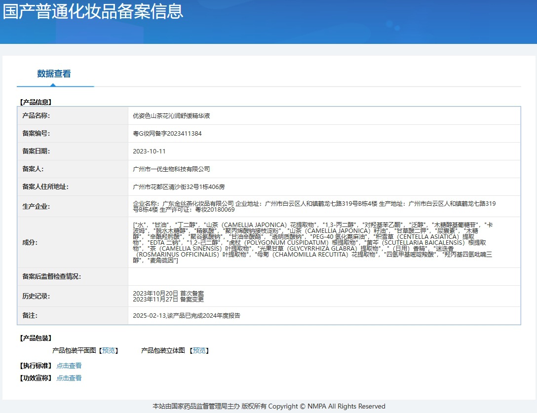537x413 pixels.
Task: Click the filing date 2023-10-11
Action: [x=149, y=151]
